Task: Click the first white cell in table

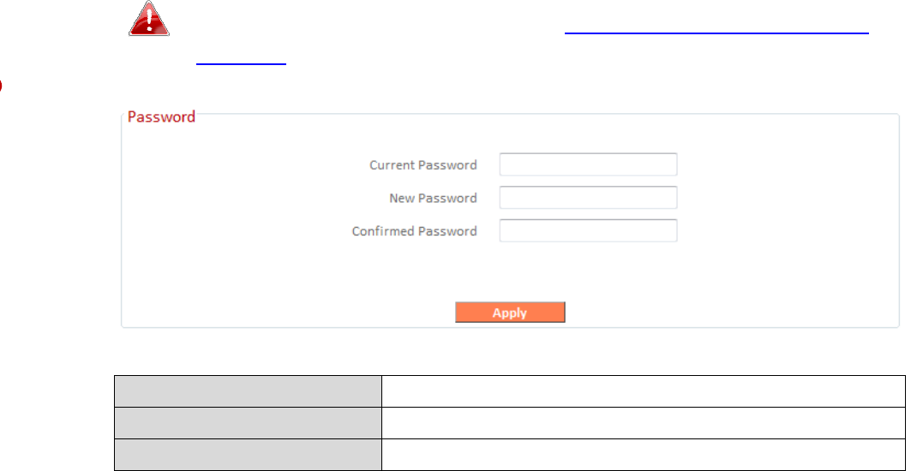Action: pyautogui.click(x=643, y=391)
